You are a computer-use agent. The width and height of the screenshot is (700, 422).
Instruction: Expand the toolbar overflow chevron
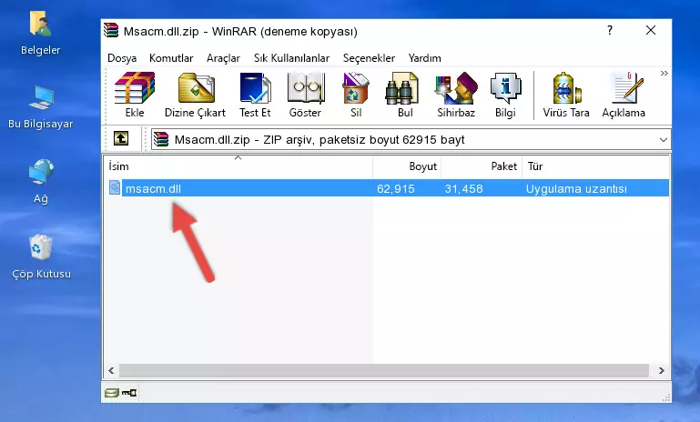pyautogui.click(x=664, y=73)
